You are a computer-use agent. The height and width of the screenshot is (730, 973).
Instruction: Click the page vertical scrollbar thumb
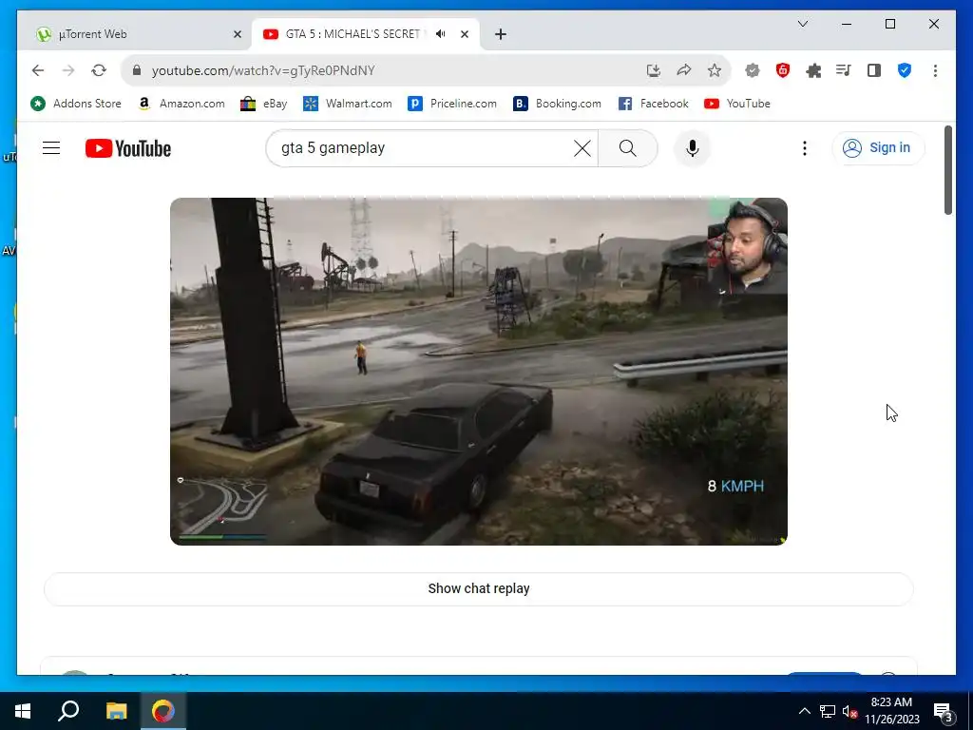pos(948,170)
